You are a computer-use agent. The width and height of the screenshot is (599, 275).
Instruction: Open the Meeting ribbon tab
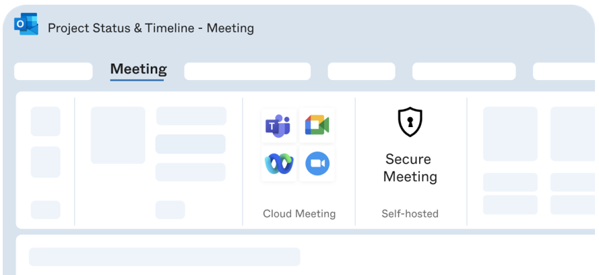pos(138,69)
